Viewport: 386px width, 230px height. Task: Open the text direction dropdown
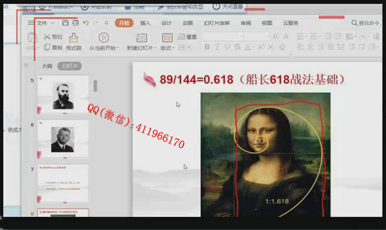(x=352, y=37)
